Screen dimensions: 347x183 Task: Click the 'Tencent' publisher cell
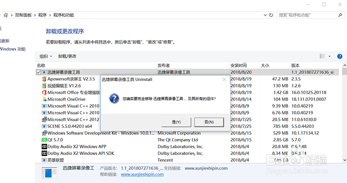[165, 160]
